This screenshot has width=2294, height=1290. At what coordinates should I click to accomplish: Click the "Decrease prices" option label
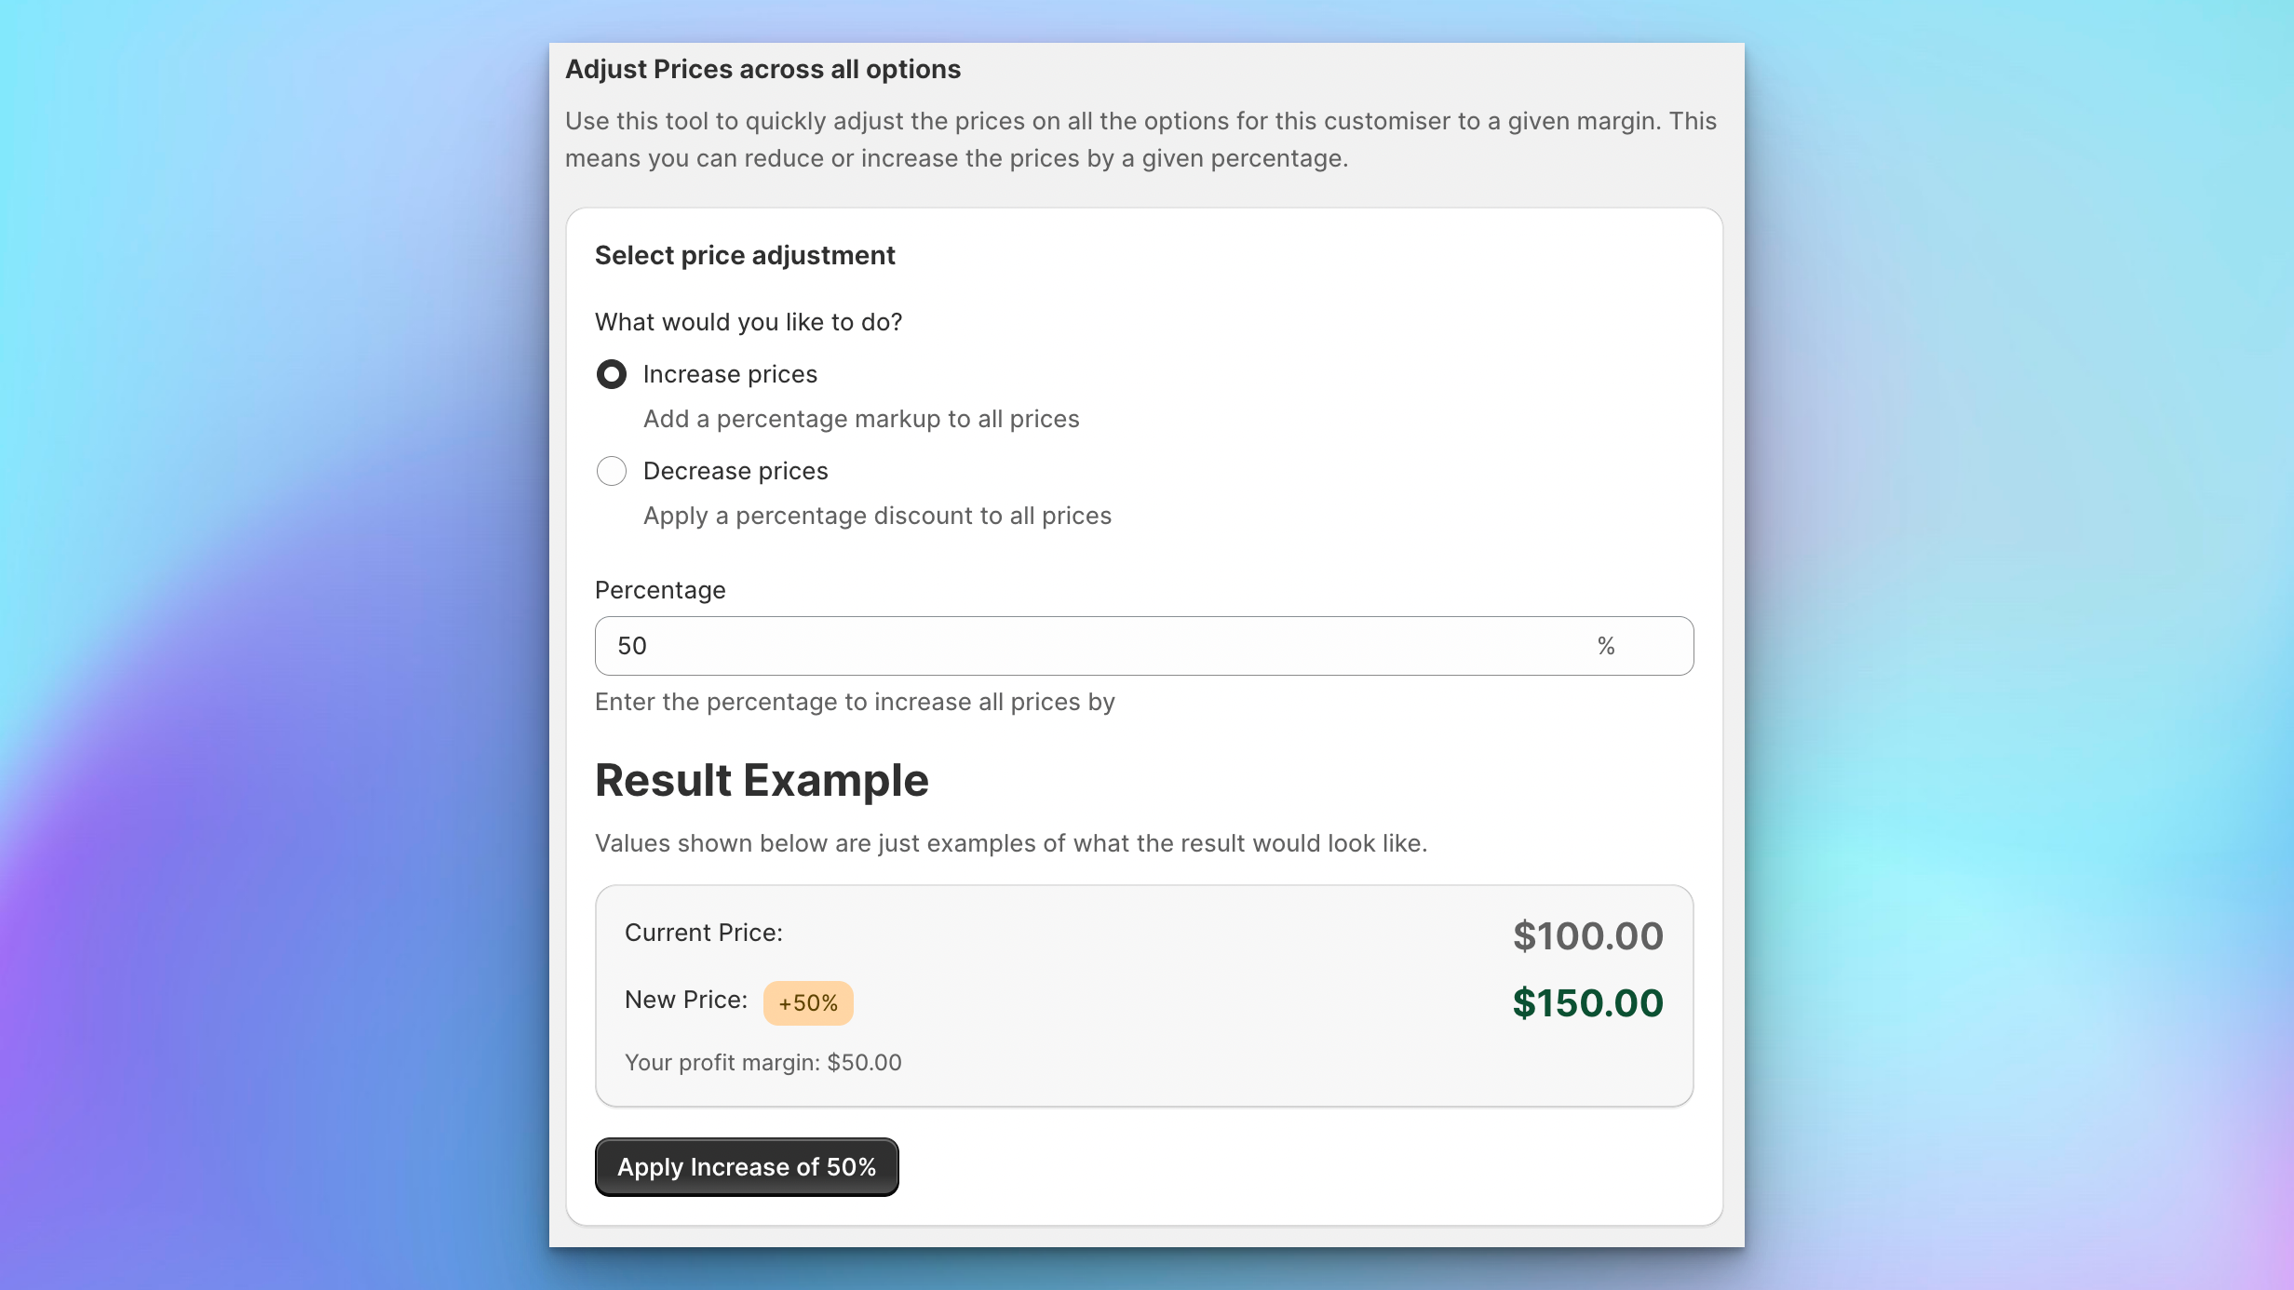[735, 471]
